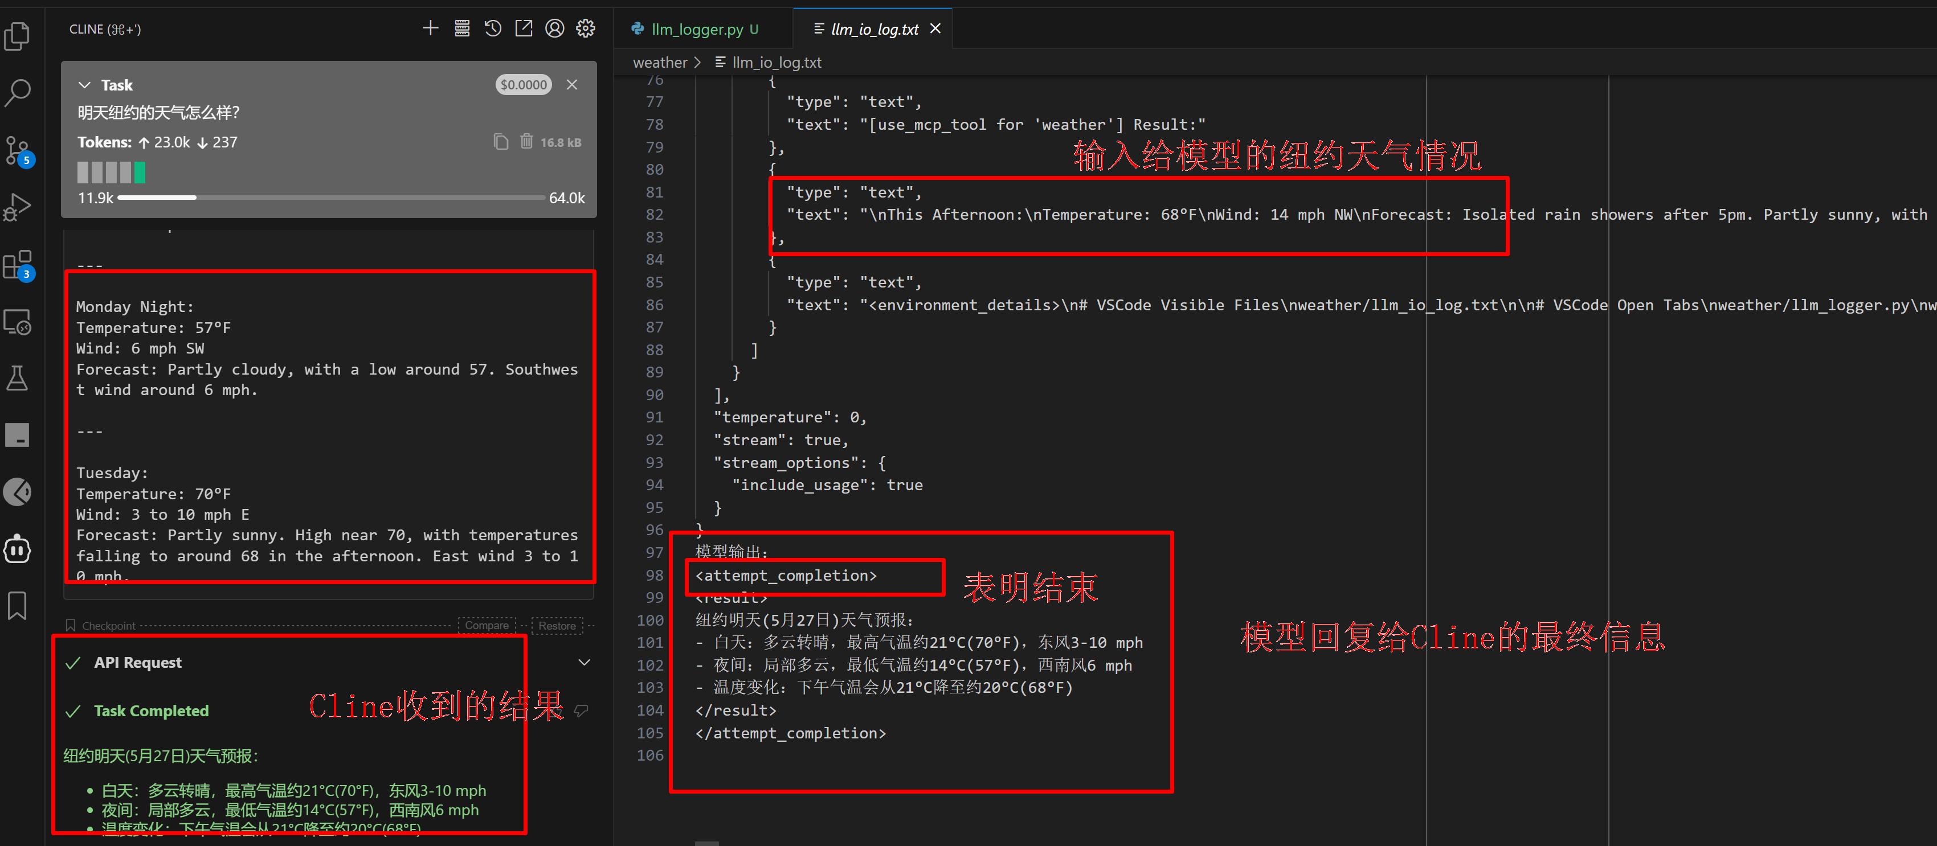Open Cline account profile icon
Screen dimensions: 1937x846
point(554,28)
